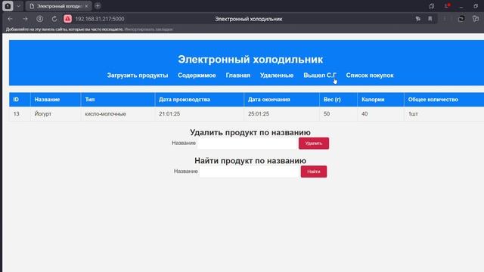The height and width of the screenshot is (272, 484).
Task: Click the Электронный холодильник page heading
Action: click(250, 59)
